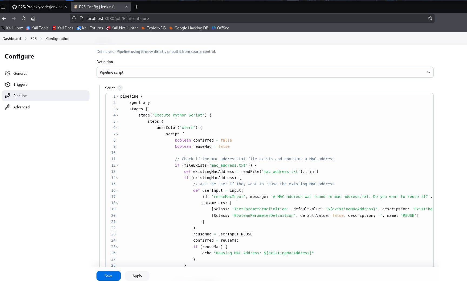Collapse the steps block on line 5
This screenshot has width=467, height=281.
click(117, 122)
